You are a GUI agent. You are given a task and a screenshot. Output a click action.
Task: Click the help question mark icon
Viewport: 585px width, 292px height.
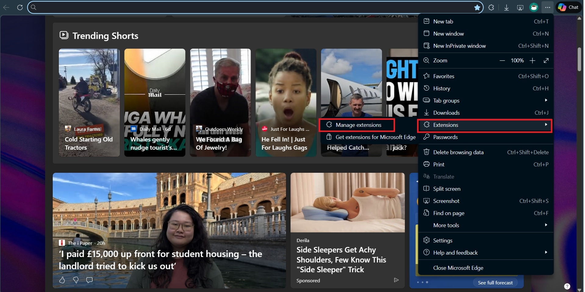tap(567, 286)
